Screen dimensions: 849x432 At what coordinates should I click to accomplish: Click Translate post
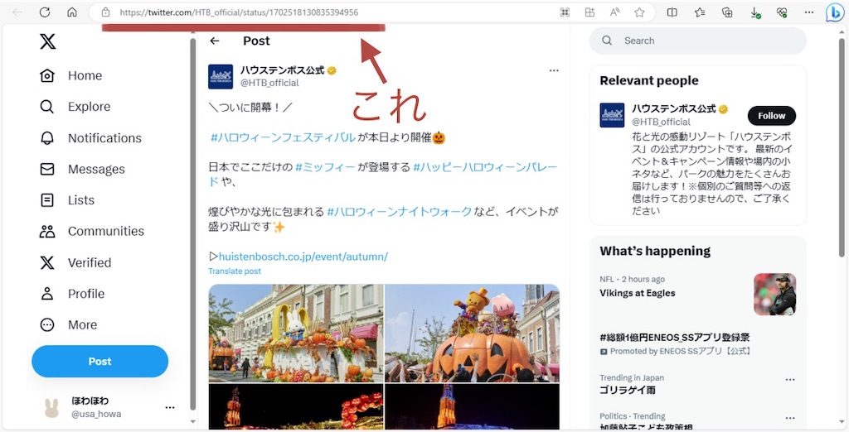(235, 271)
